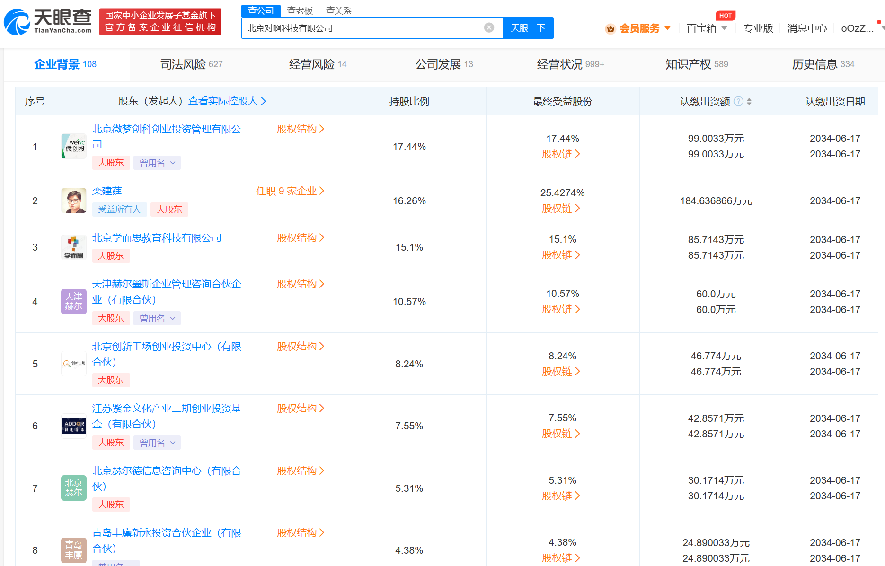Screen dimensions: 885x566
Task: Open 股权链 under 7.55% share
Action: [561, 434]
